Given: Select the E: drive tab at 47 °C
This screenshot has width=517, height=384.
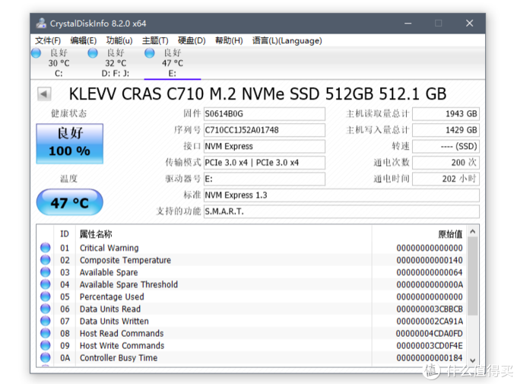Looking at the screenshot, I should click(172, 63).
